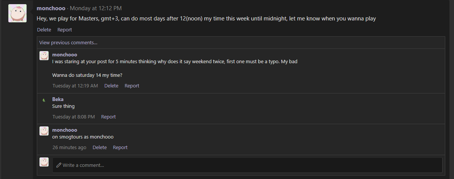The height and width of the screenshot is (179, 454).
Task: Click Beka's small leaf avatar icon
Action: (x=44, y=100)
